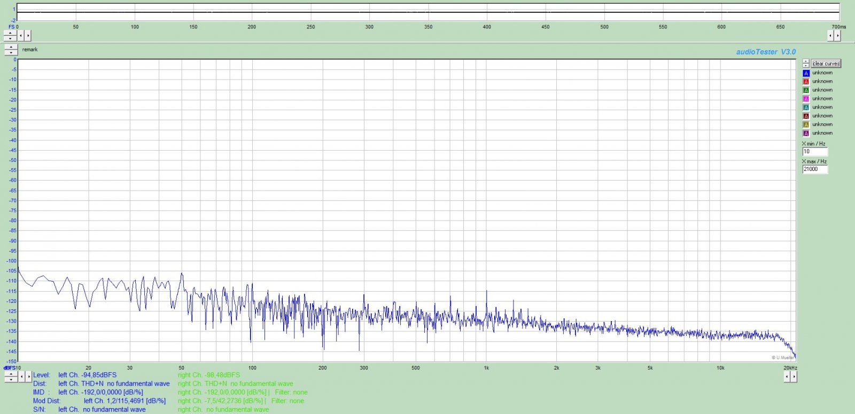
Task: Click the IMD row Filter: none text
Action: point(291,392)
